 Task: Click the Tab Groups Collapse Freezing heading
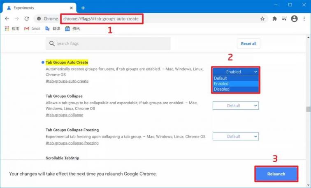coord(72,130)
